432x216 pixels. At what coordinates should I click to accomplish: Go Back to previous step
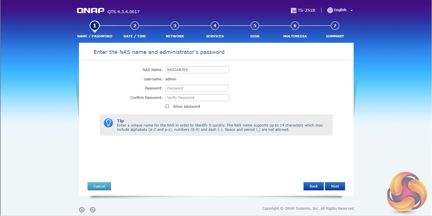314,186
